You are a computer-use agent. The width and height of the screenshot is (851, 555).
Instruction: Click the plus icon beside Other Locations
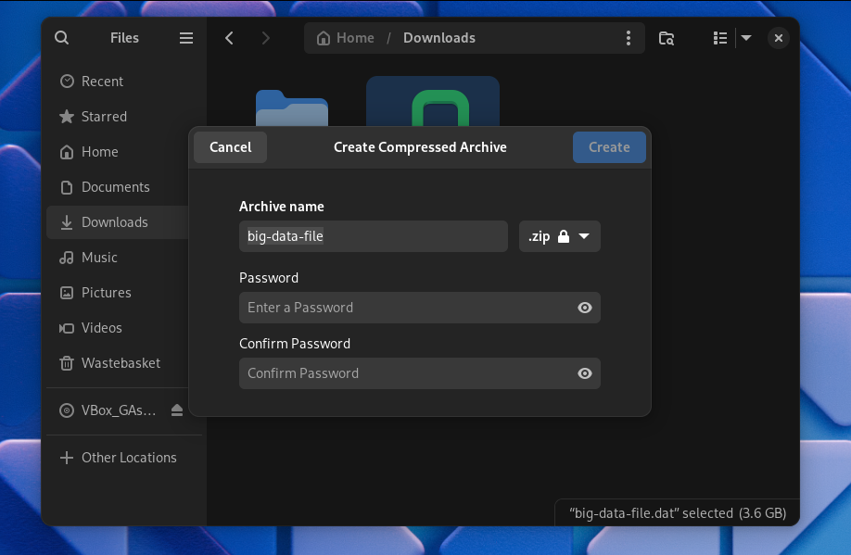(67, 458)
